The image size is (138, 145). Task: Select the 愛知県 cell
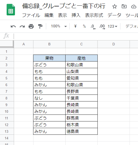pyautogui.click(x=81, y=78)
